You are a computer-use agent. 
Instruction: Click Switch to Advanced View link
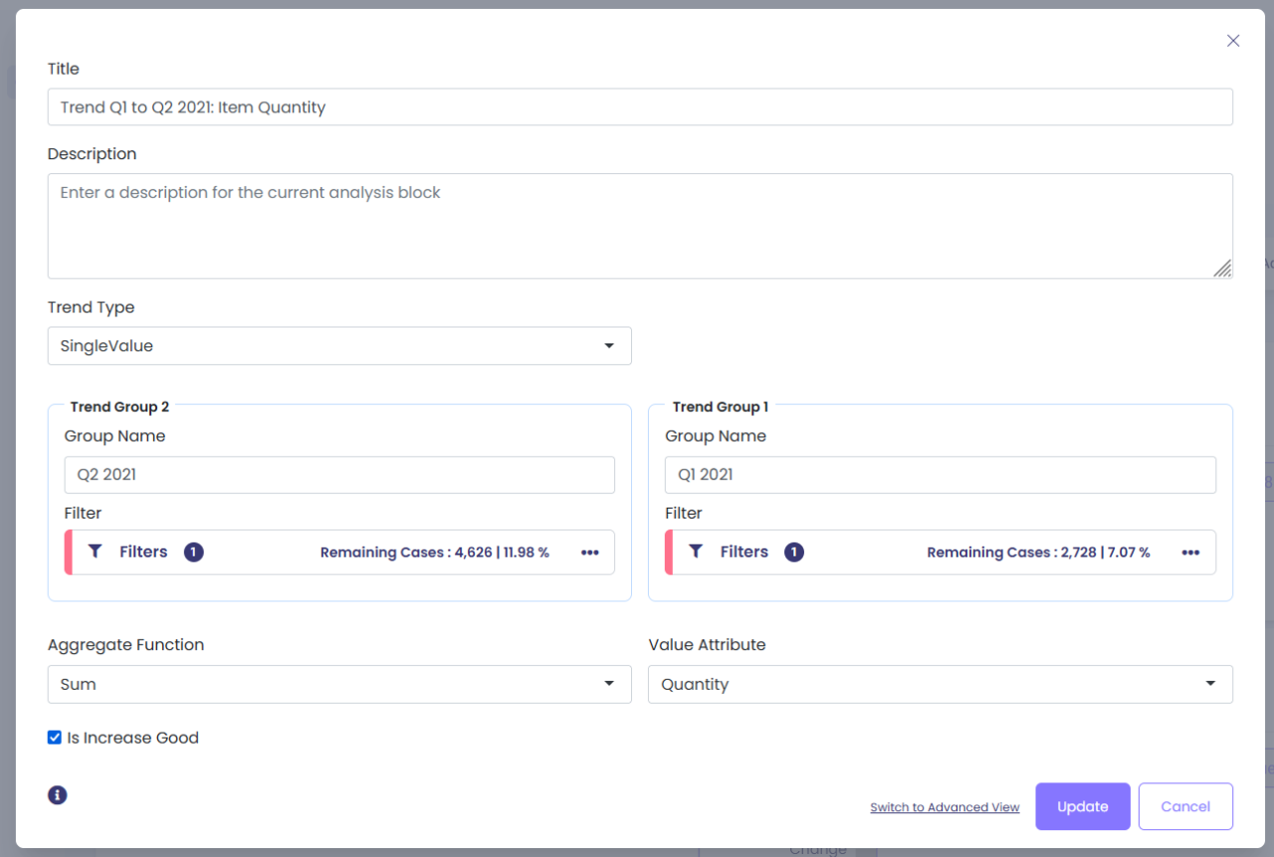(945, 807)
